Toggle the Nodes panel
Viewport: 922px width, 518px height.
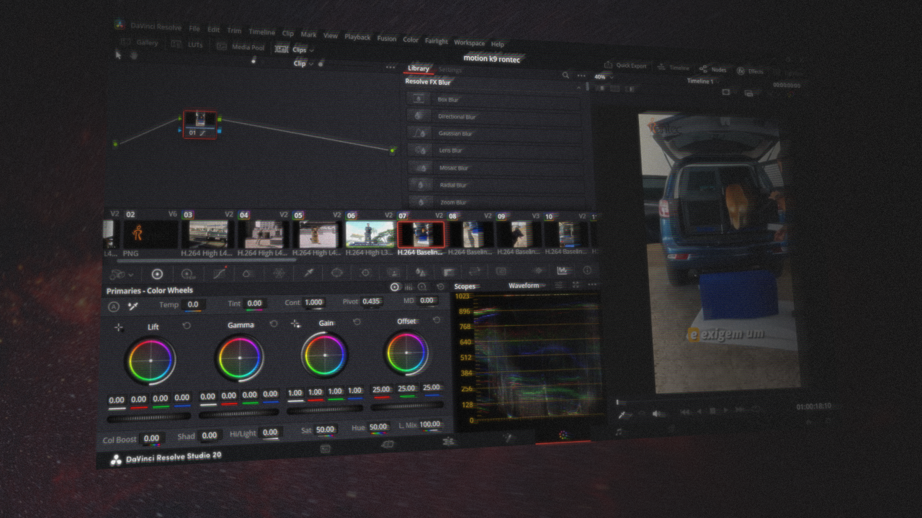pyautogui.click(x=712, y=70)
